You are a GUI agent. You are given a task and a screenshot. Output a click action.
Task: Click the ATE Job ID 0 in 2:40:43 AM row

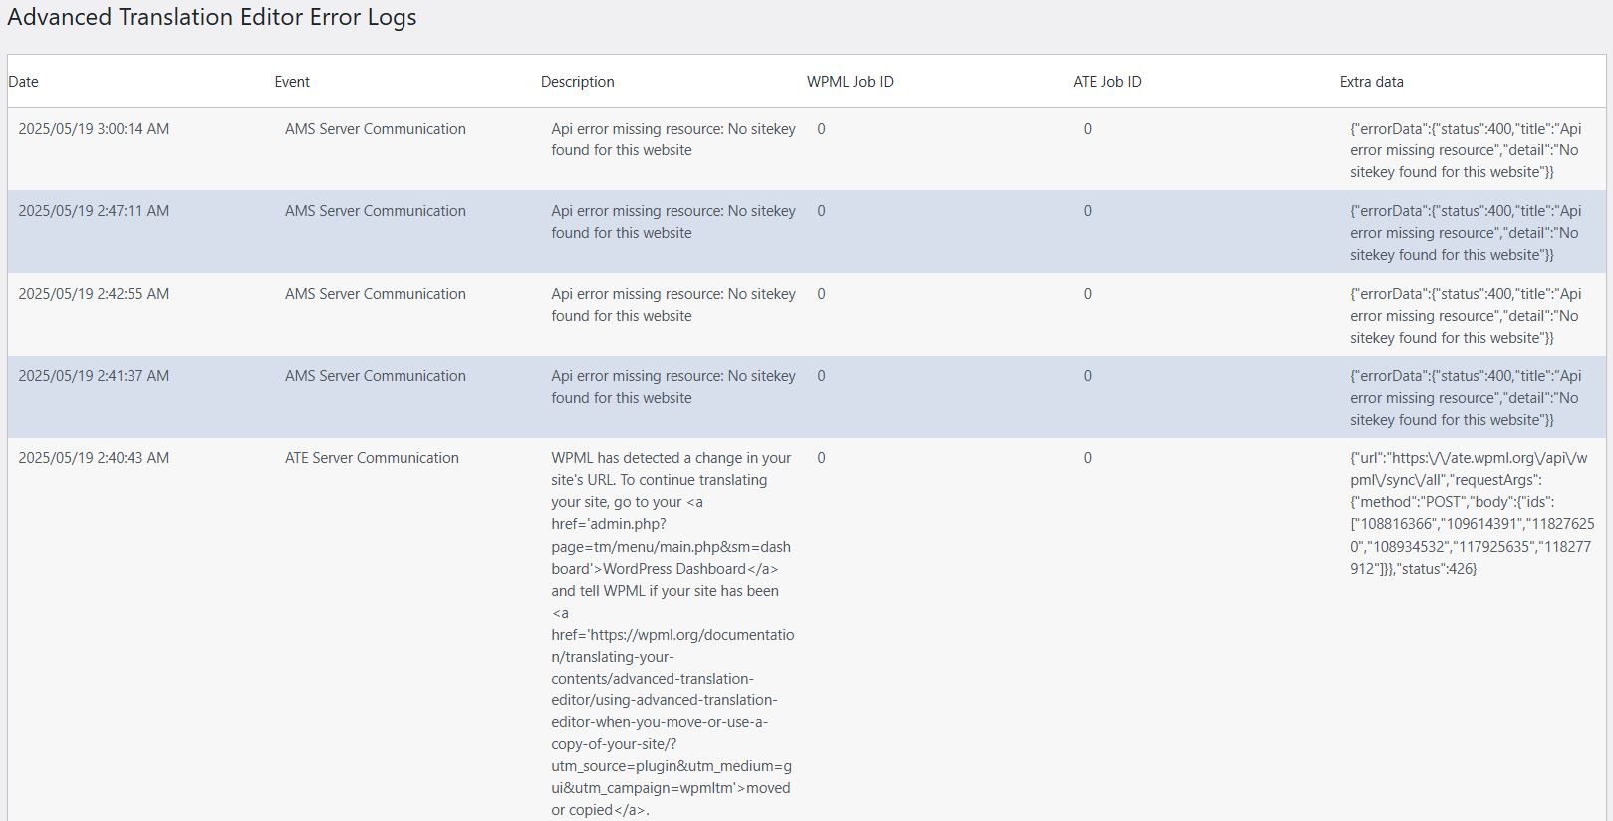pyautogui.click(x=1088, y=458)
